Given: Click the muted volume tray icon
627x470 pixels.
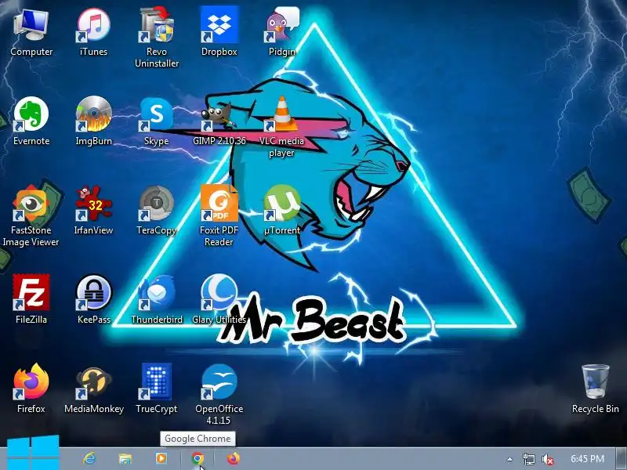Looking at the screenshot, I should coord(547,459).
